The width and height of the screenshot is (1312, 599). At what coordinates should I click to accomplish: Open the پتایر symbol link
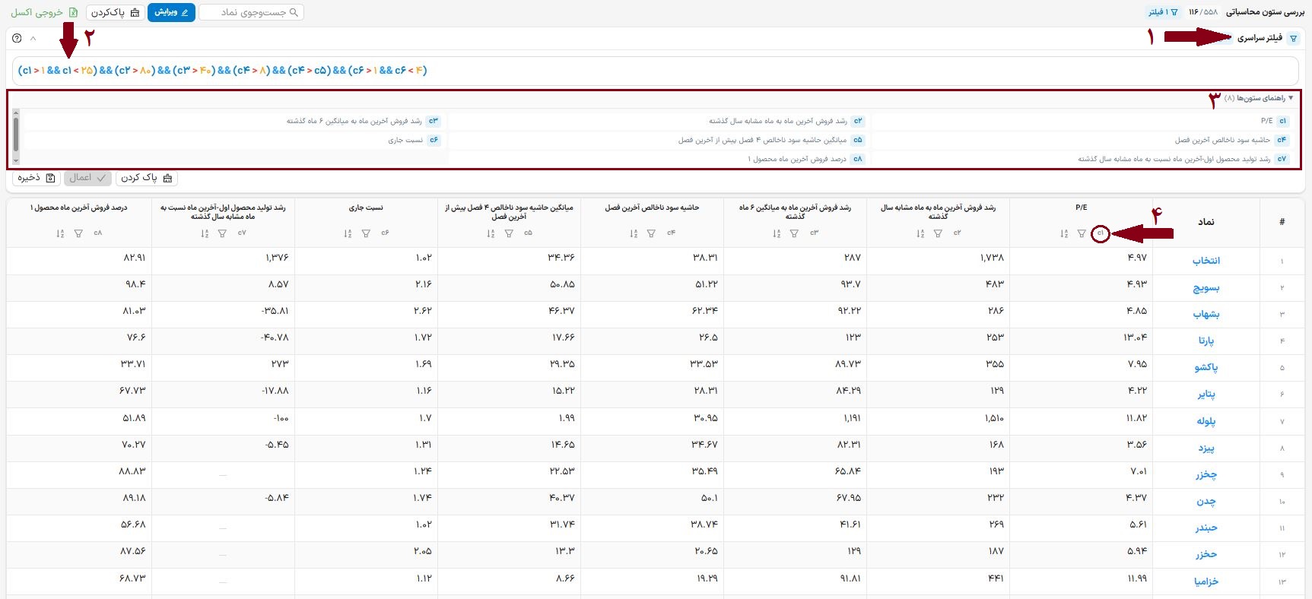[1206, 394]
